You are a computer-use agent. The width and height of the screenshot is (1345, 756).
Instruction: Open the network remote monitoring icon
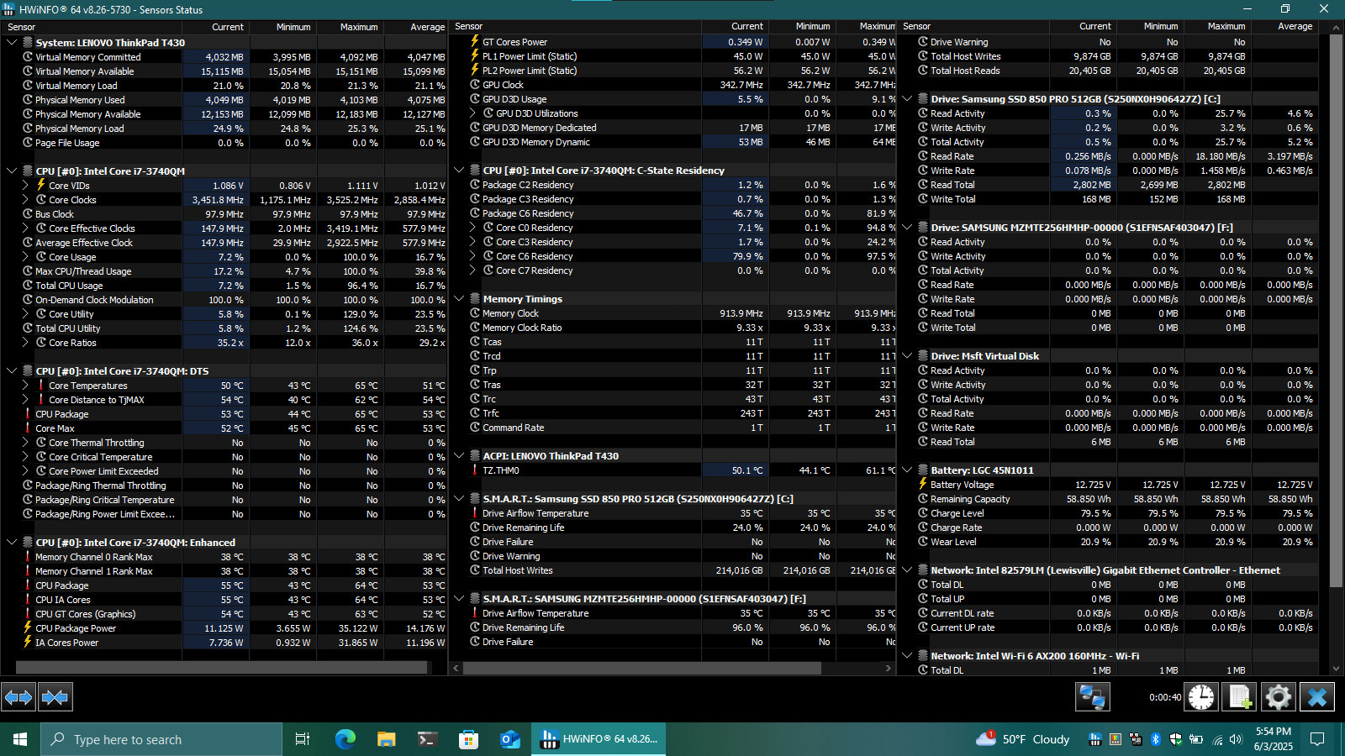(x=1092, y=697)
